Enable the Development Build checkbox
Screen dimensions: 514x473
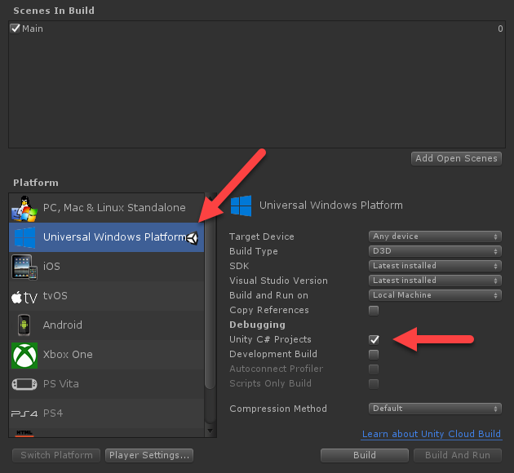point(374,355)
